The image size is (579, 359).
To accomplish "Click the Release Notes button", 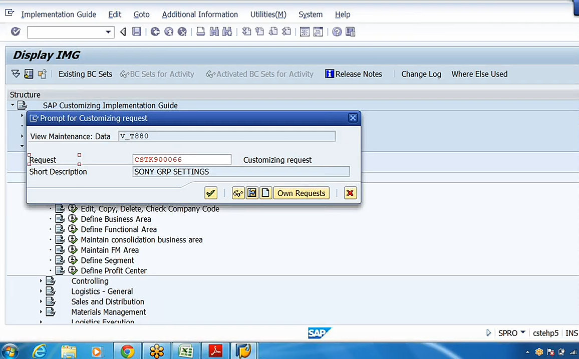I will click(x=354, y=74).
